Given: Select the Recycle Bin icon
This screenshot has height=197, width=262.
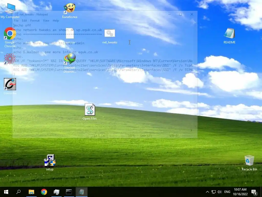Looking at the screenshot, I should [x=249, y=163].
